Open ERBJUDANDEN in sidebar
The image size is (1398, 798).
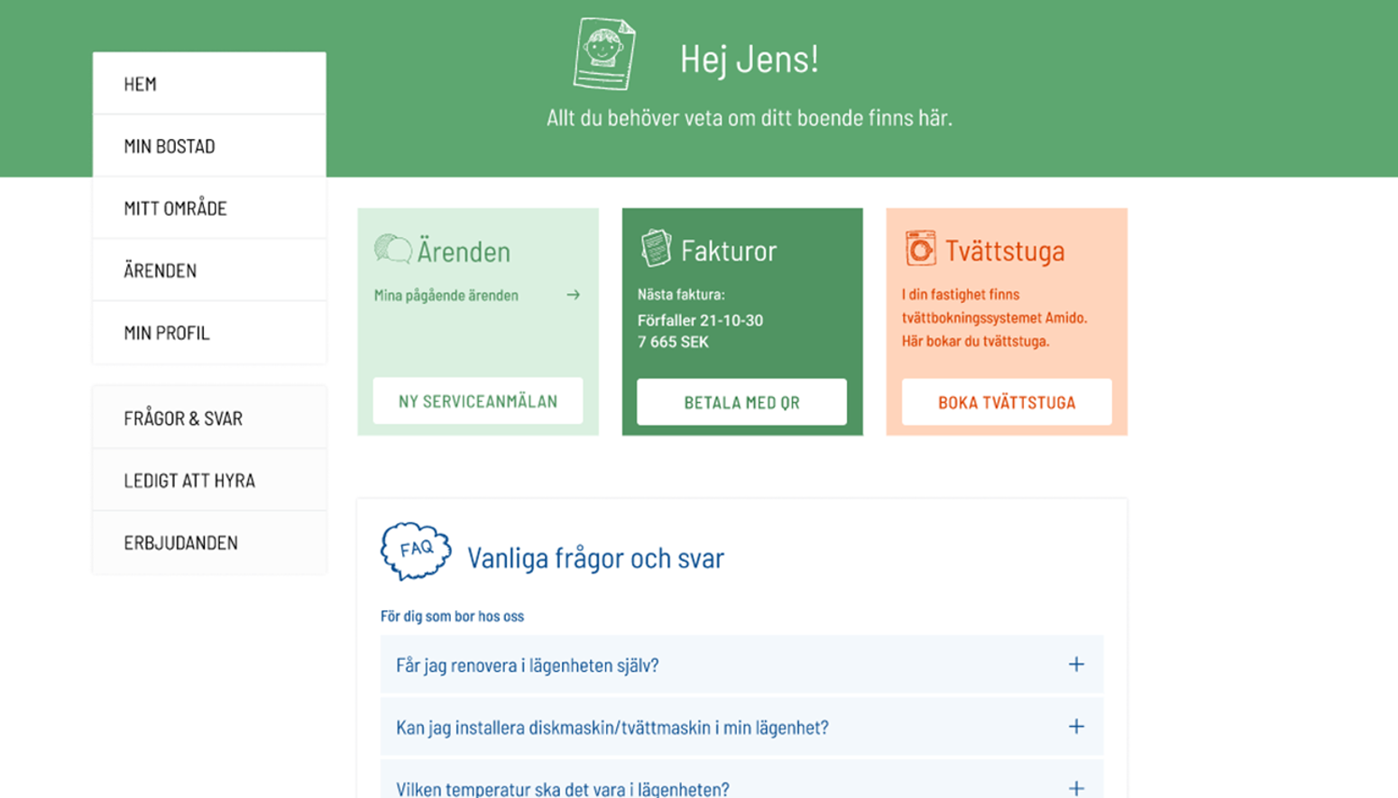209,543
